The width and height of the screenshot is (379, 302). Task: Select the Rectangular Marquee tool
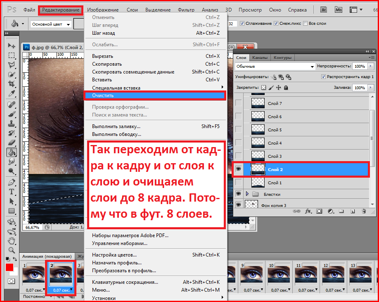tap(12, 55)
